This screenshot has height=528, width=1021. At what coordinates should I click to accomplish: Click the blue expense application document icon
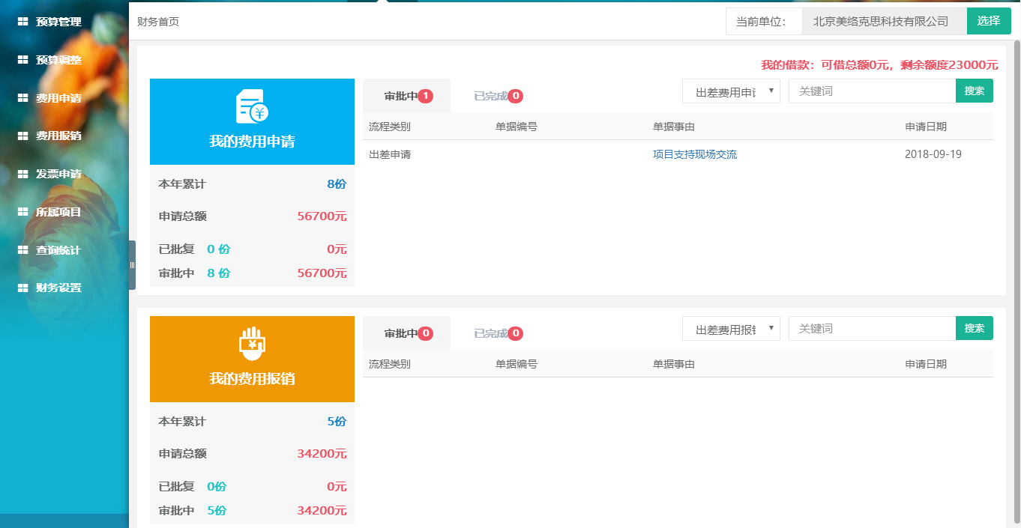(x=252, y=106)
